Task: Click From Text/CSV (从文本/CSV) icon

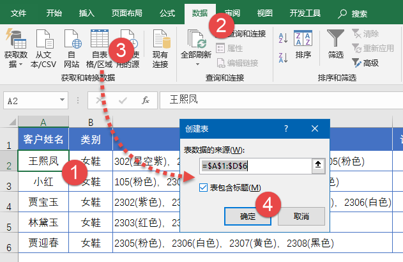Action: 44,39
